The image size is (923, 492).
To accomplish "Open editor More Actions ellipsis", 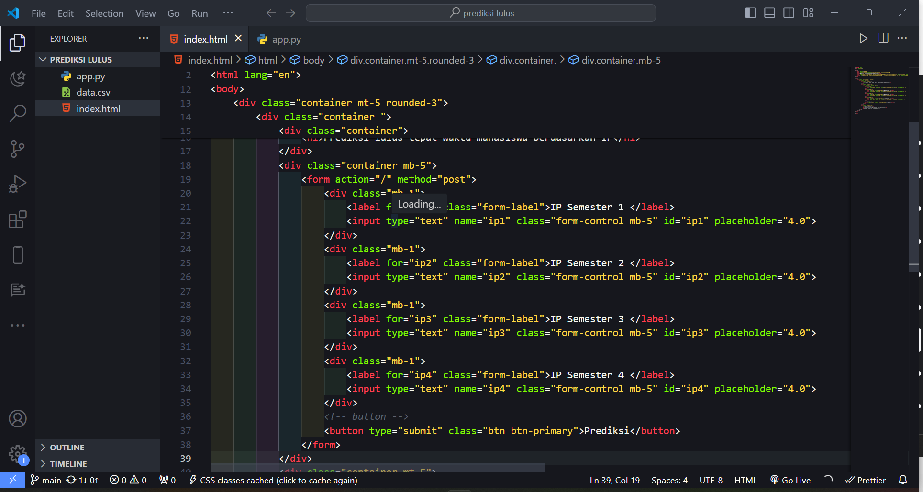I will pyautogui.click(x=902, y=38).
